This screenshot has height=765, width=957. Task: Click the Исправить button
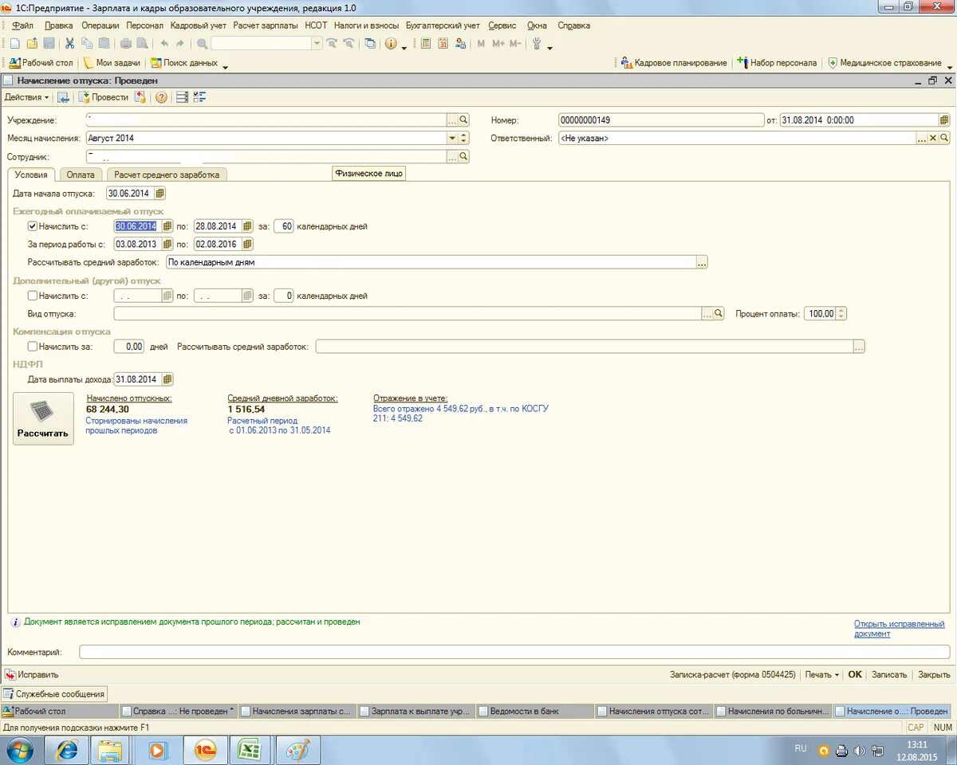[32, 675]
